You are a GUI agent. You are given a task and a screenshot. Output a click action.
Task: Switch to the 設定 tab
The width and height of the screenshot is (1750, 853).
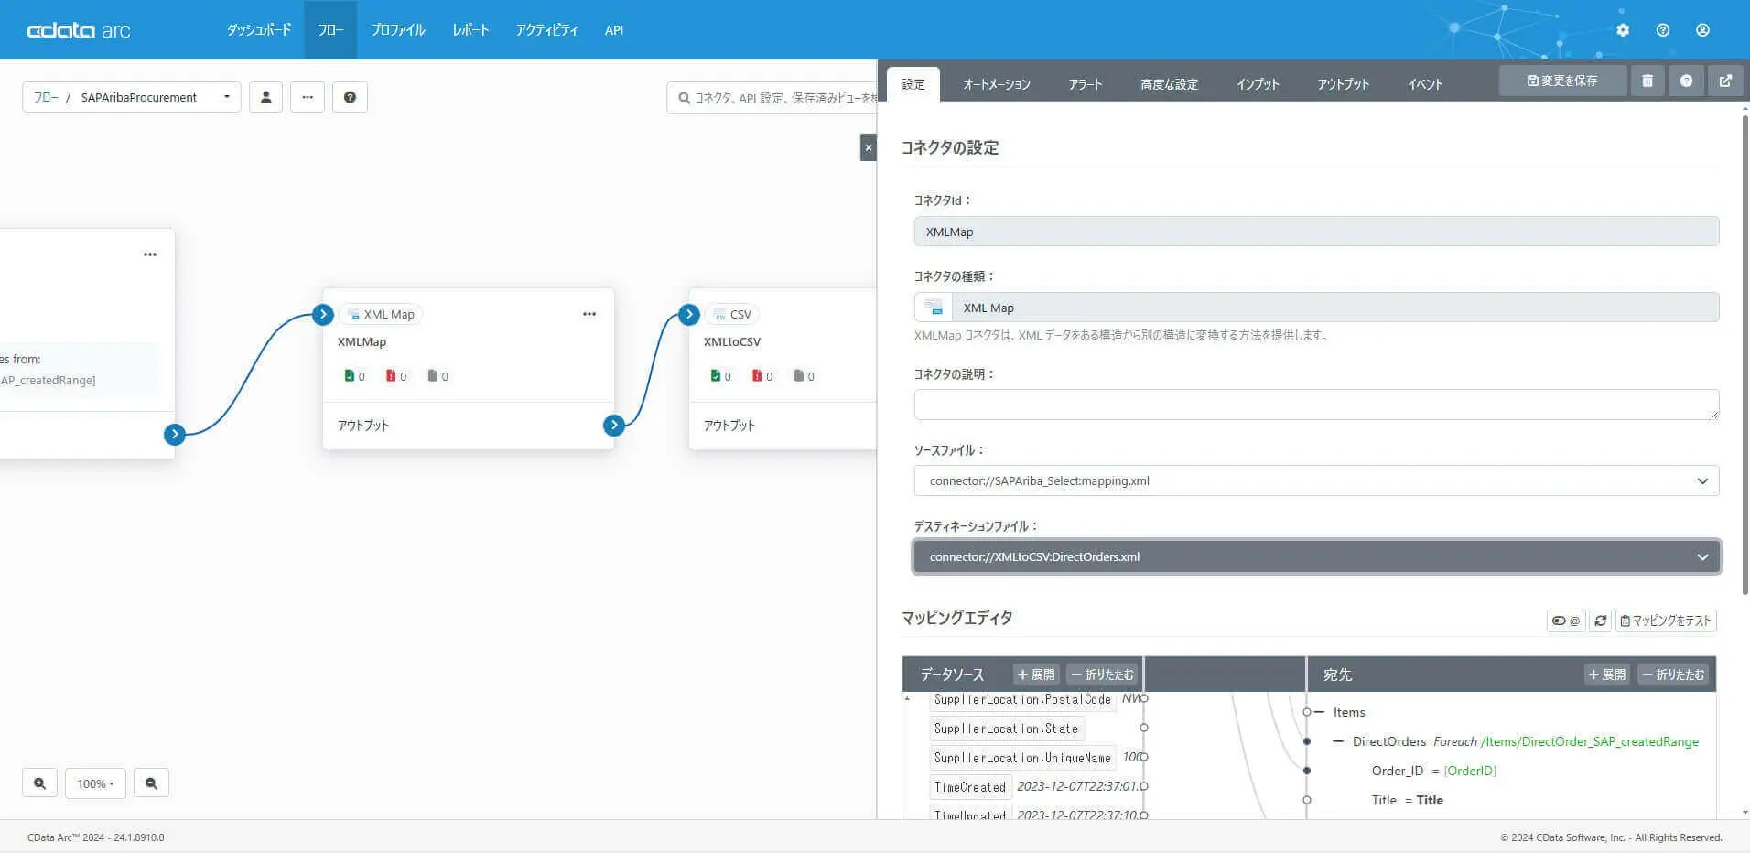[x=913, y=84]
